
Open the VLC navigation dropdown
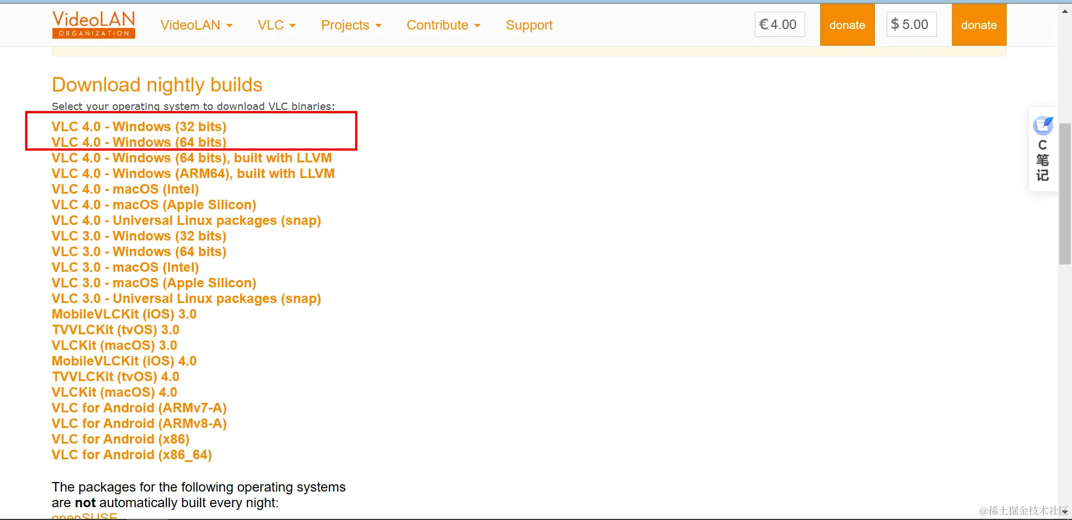tap(276, 25)
